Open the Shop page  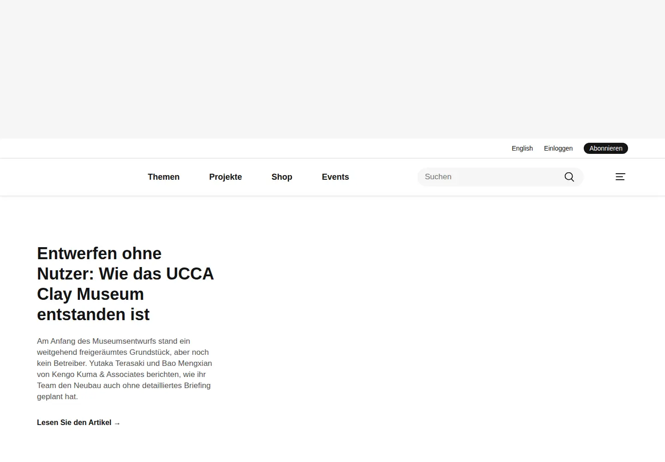point(282,177)
